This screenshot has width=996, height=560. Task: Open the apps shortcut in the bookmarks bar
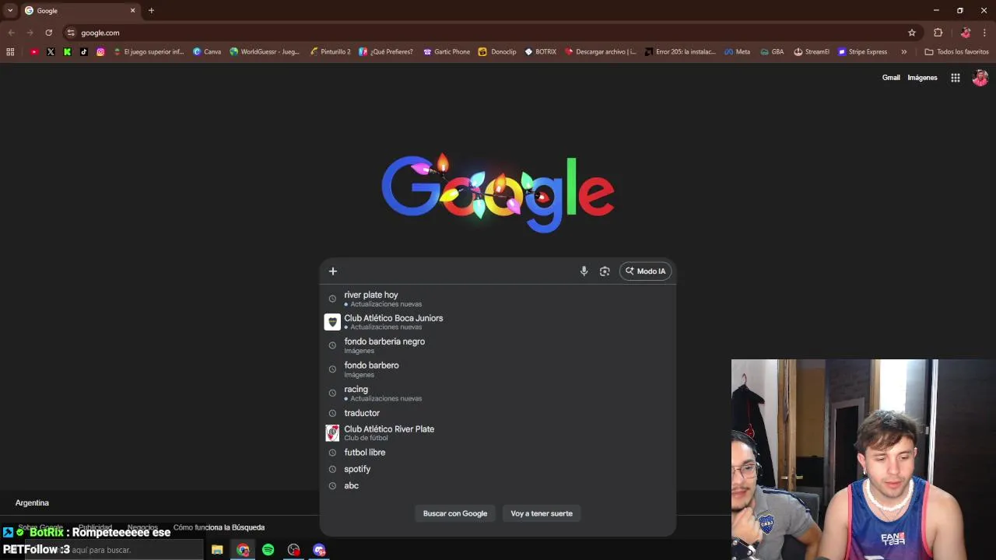[x=10, y=52]
